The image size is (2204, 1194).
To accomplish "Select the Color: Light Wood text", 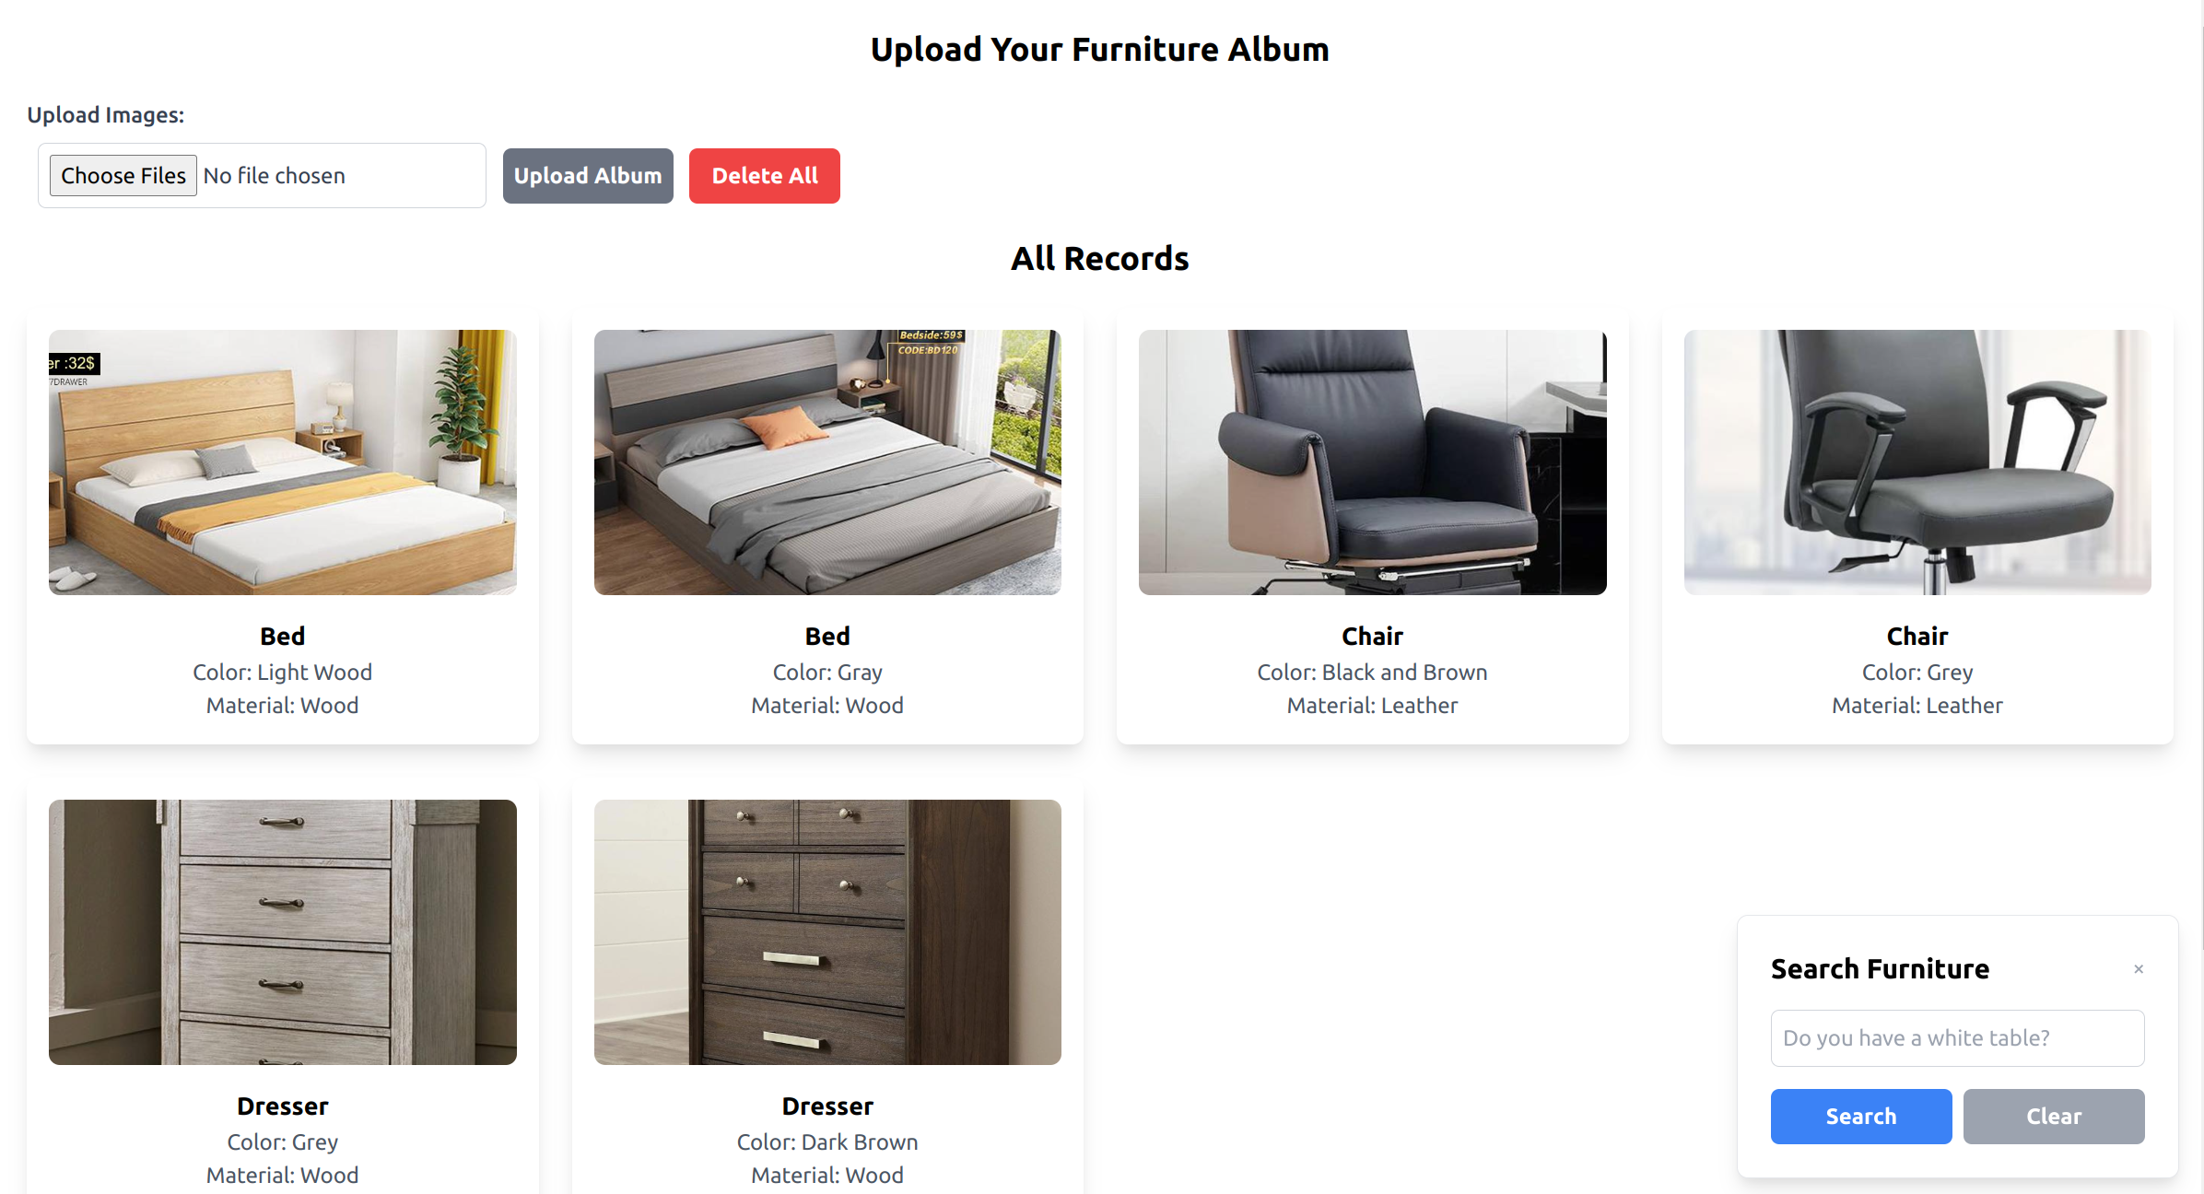I will (x=283, y=672).
